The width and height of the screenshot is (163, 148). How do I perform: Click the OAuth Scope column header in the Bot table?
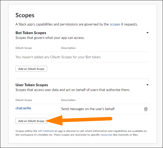tap(24, 48)
